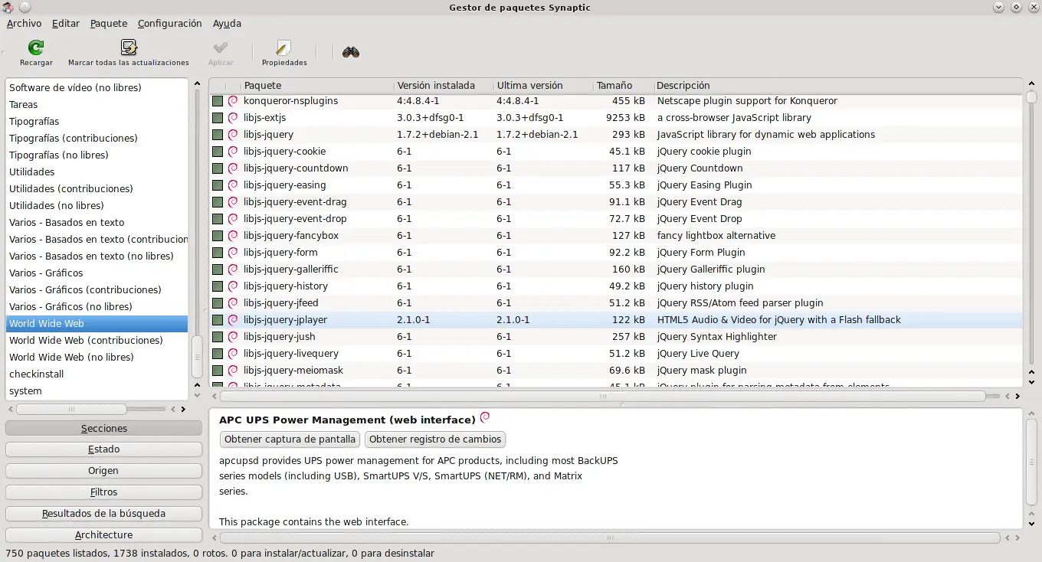This screenshot has height=562, width=1042.
Task: Toggle status box for libjs-jquery-cookie
Action: pyautogui.click(x=218, y=152)
